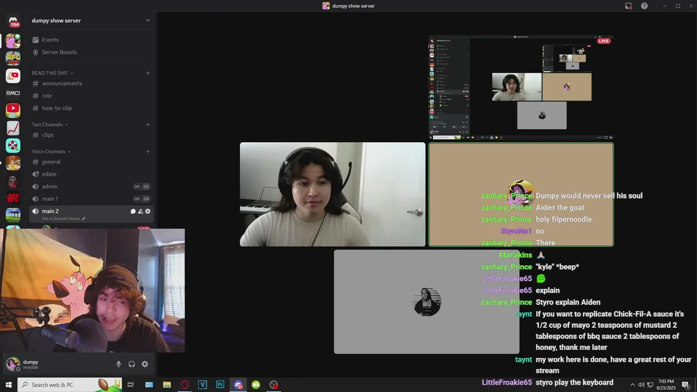Screen dimensions: 697x392
Task: Open chat for main 2 channel
Action: pyautogui.click(x=133, y=211)
